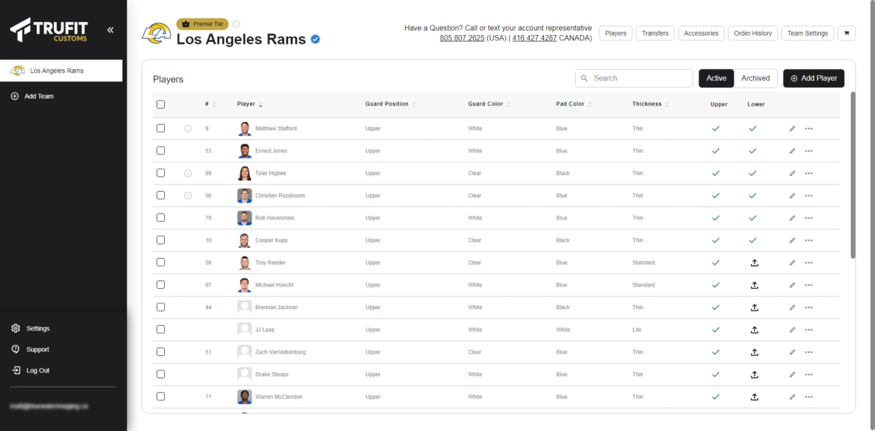Image resolution: width=875 pixels, height=431 pixels.
Task: Select Los Angeles Rams team in sidebar
Action: point(61,71)
